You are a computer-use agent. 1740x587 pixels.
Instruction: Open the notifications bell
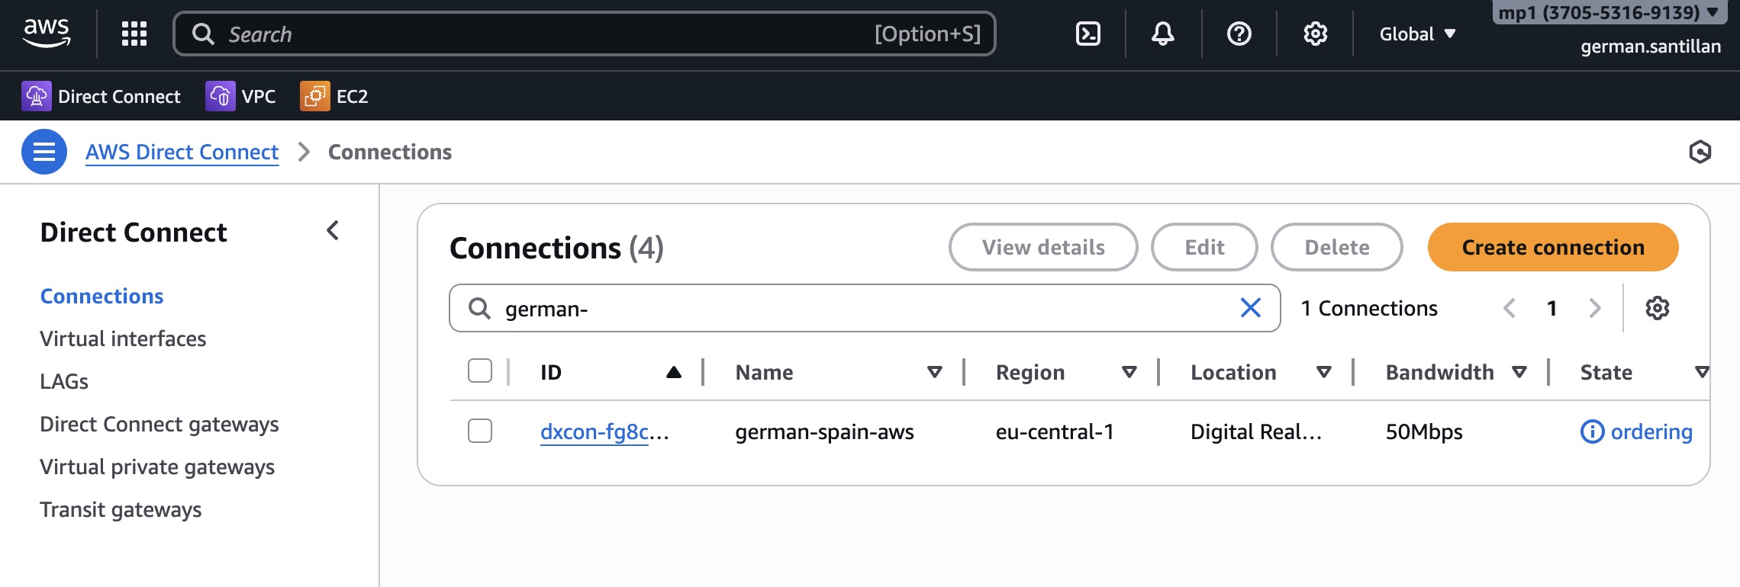tap(1163, 34)
